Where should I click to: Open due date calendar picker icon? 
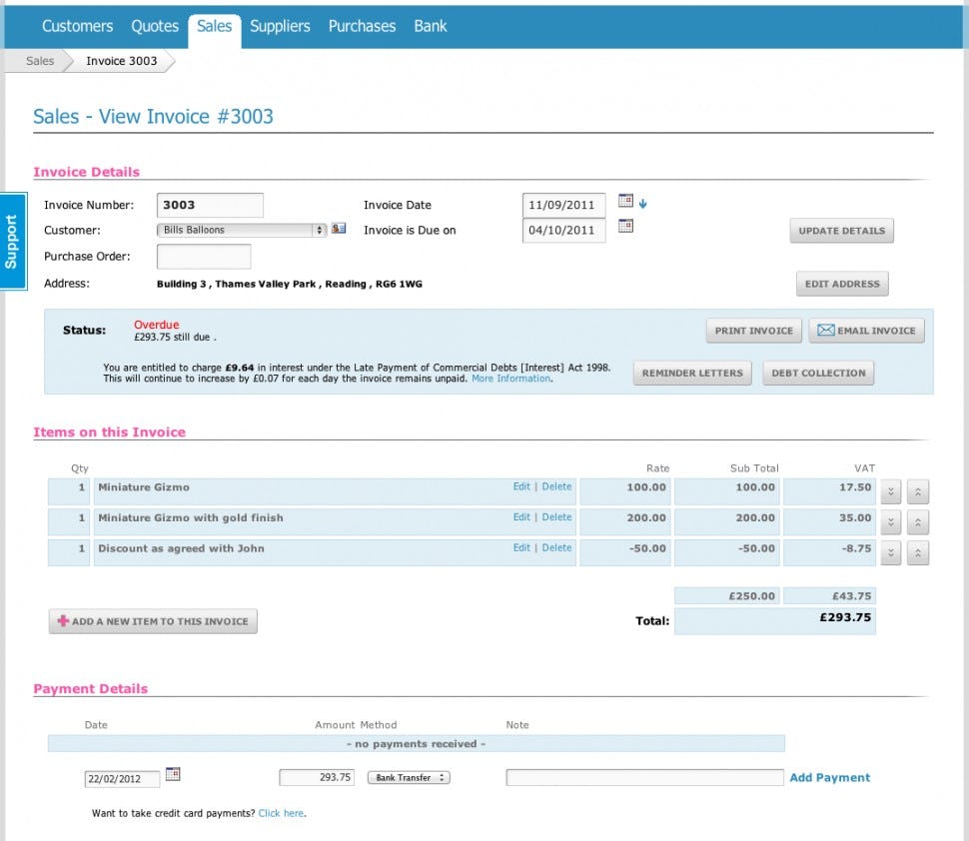tap(625, 226)
